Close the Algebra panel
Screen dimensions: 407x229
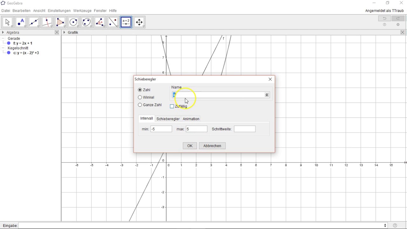57,32
